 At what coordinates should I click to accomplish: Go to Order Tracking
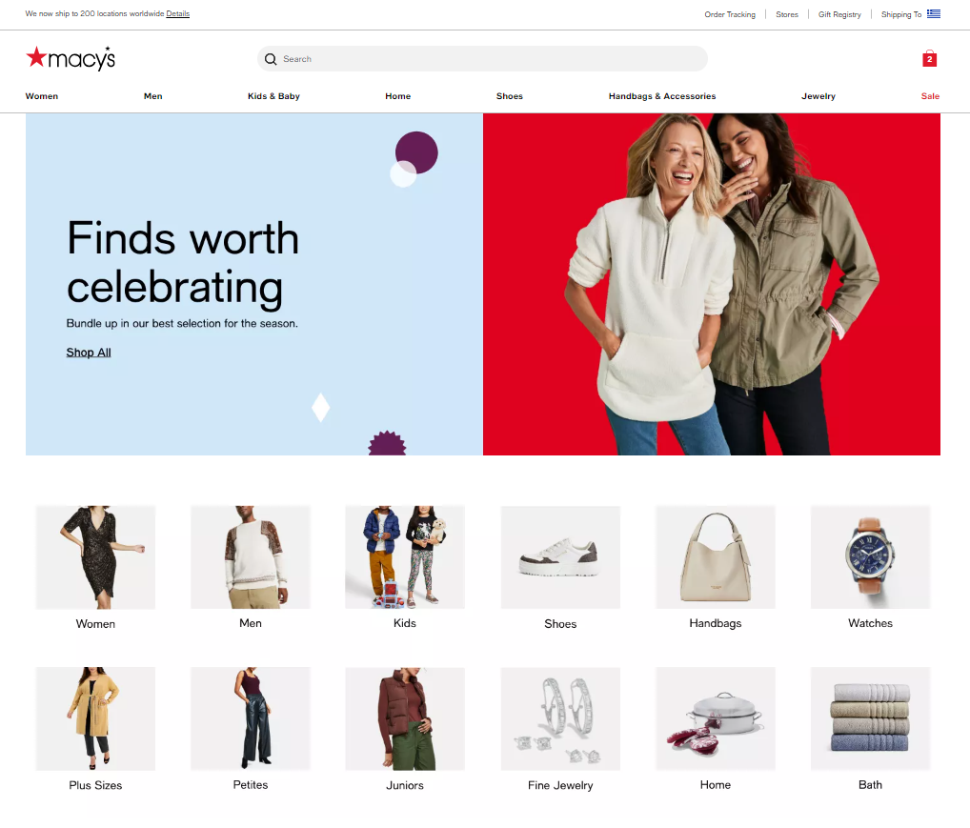coord(729,14)
